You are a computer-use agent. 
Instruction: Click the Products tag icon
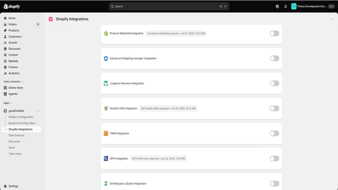(5, 30)
